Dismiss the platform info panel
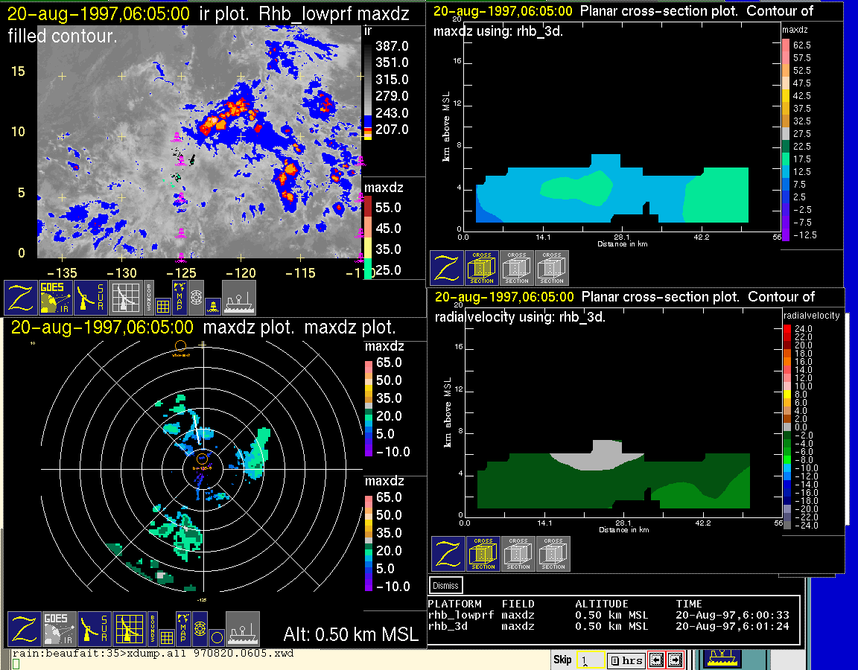The width and height of the screenshot is (858, 670). [x=445, y=585]
